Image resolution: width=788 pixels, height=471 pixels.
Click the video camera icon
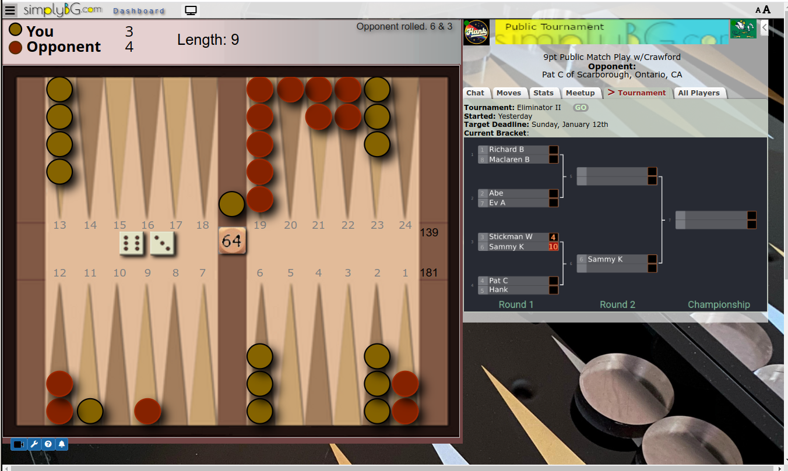pos(19,444)
